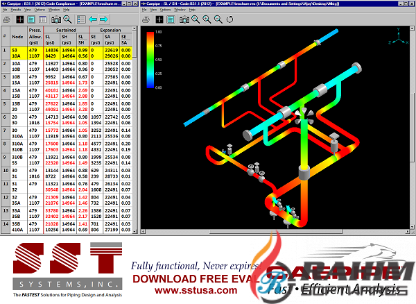Image resolution: width=416 pixels, height=304 pixels.
Task: Click results table scrollbar down arrow
Action: 135,232
